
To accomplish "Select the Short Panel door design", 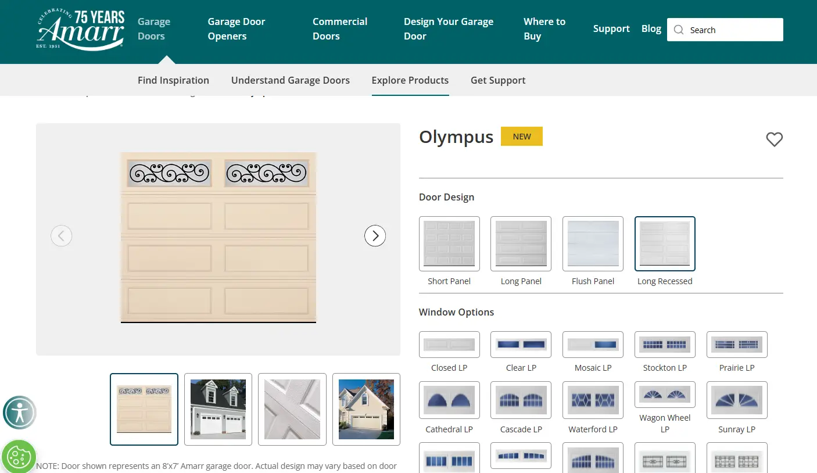I will point(449,244).
